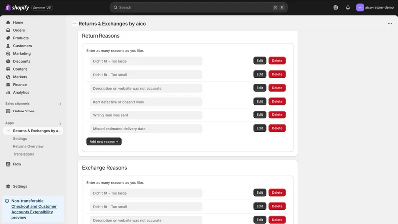
Task: Click Add new reason + button
Action: (104, 141)
